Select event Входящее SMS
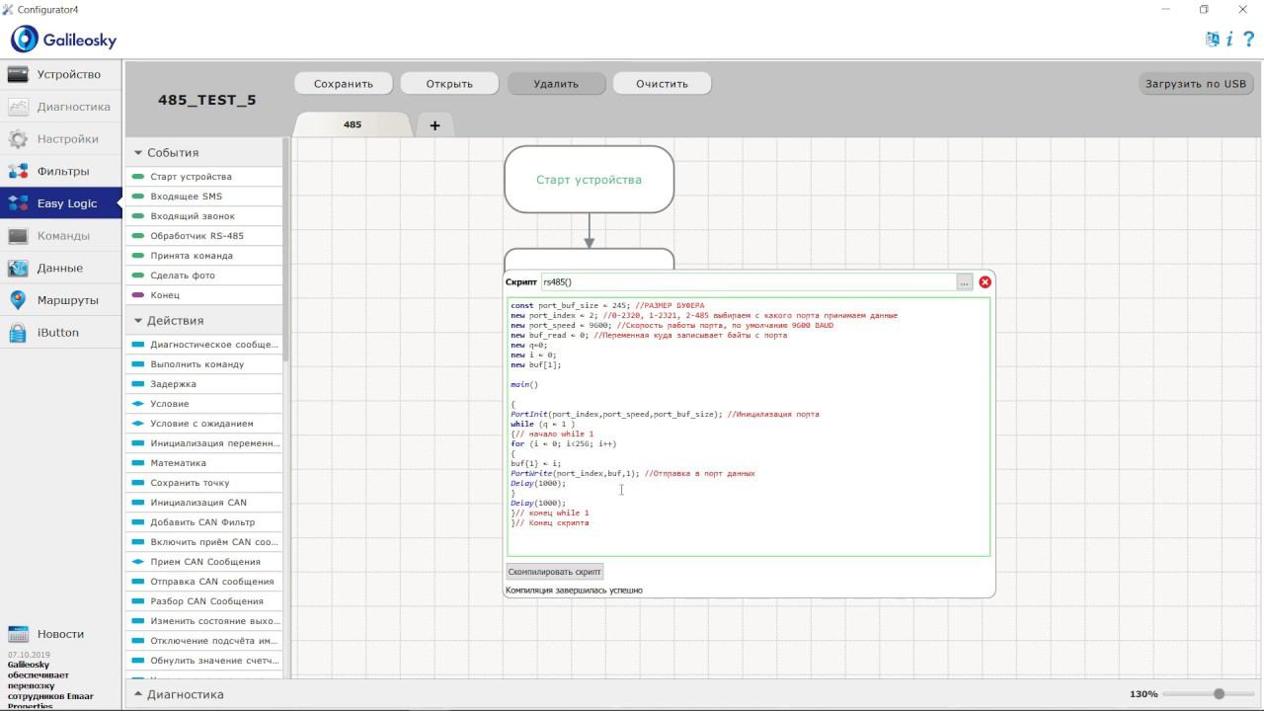The image size is (1264, 711). tap(203, 197)
